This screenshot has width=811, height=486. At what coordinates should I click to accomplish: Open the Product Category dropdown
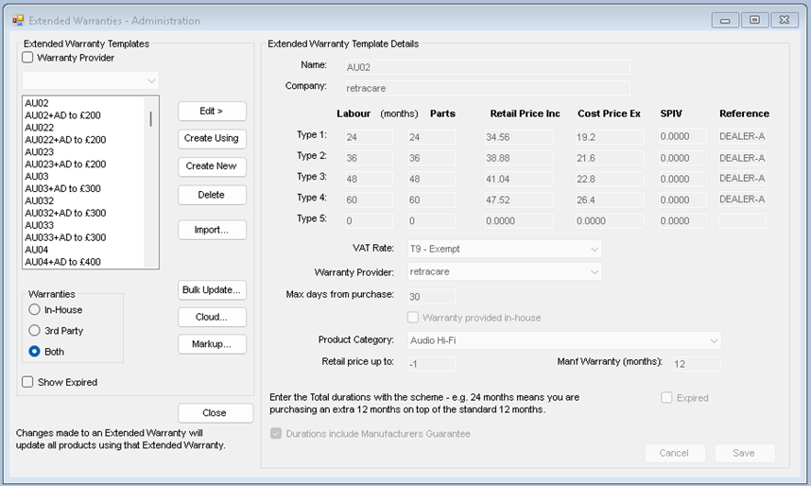pos(564,340)
